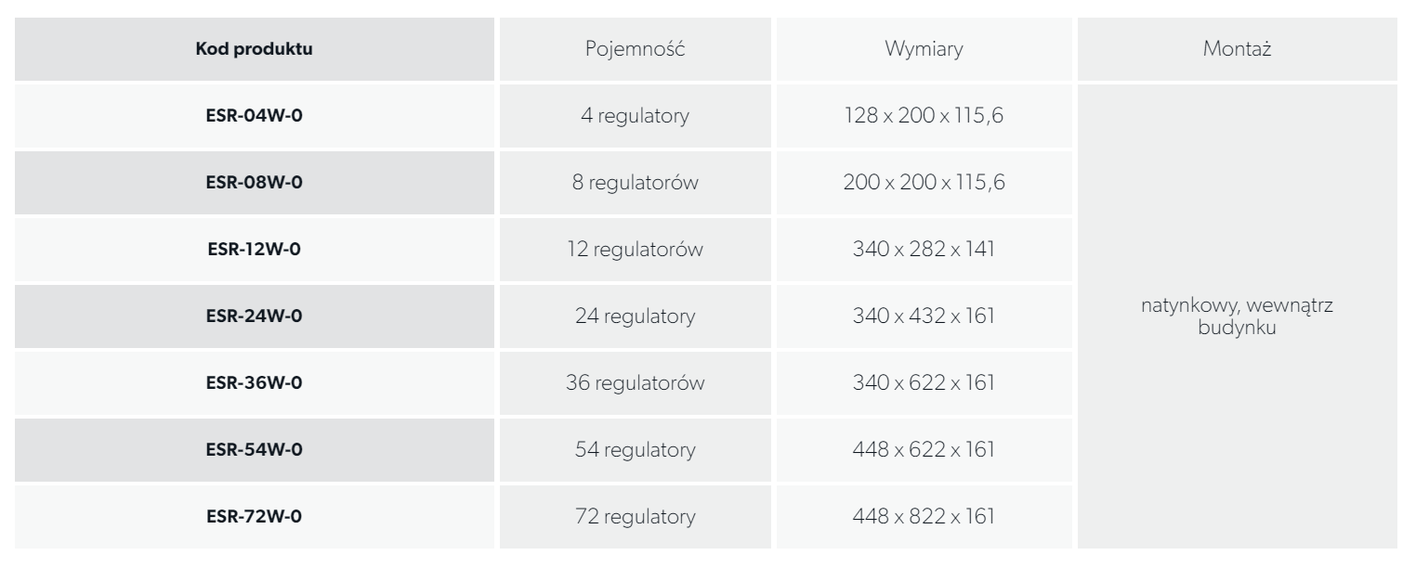Select the "Montaż" column header
Image resolution: width=1416 pixels, height=568 pixels.
coord(1236,50)
